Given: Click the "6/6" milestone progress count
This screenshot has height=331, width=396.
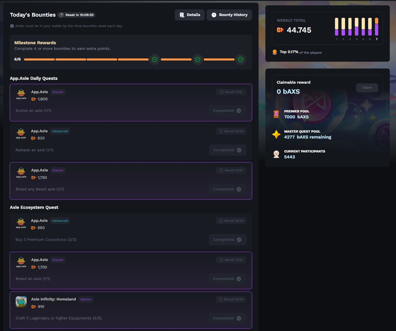Looking at the screenshot, I should (17, 59).
